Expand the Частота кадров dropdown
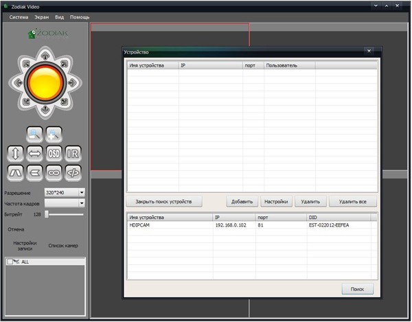 tap(81, 203)
